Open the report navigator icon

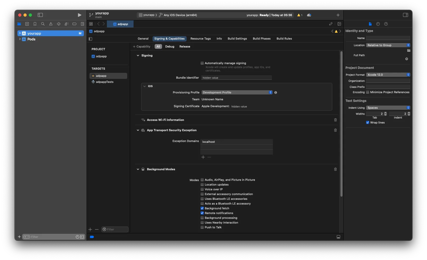(82, 24)
